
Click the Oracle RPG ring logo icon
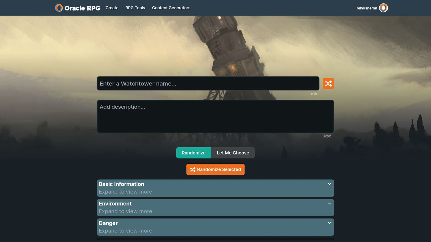pyautogui.click(x=59, y=8)
